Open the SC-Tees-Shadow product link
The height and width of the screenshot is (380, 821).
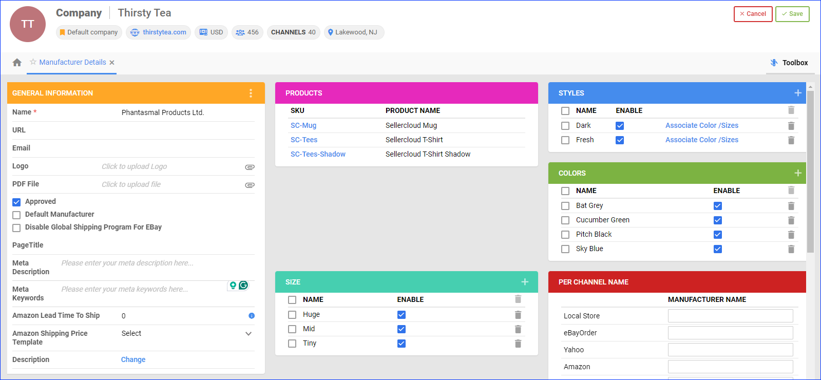(x=318, y=154)
